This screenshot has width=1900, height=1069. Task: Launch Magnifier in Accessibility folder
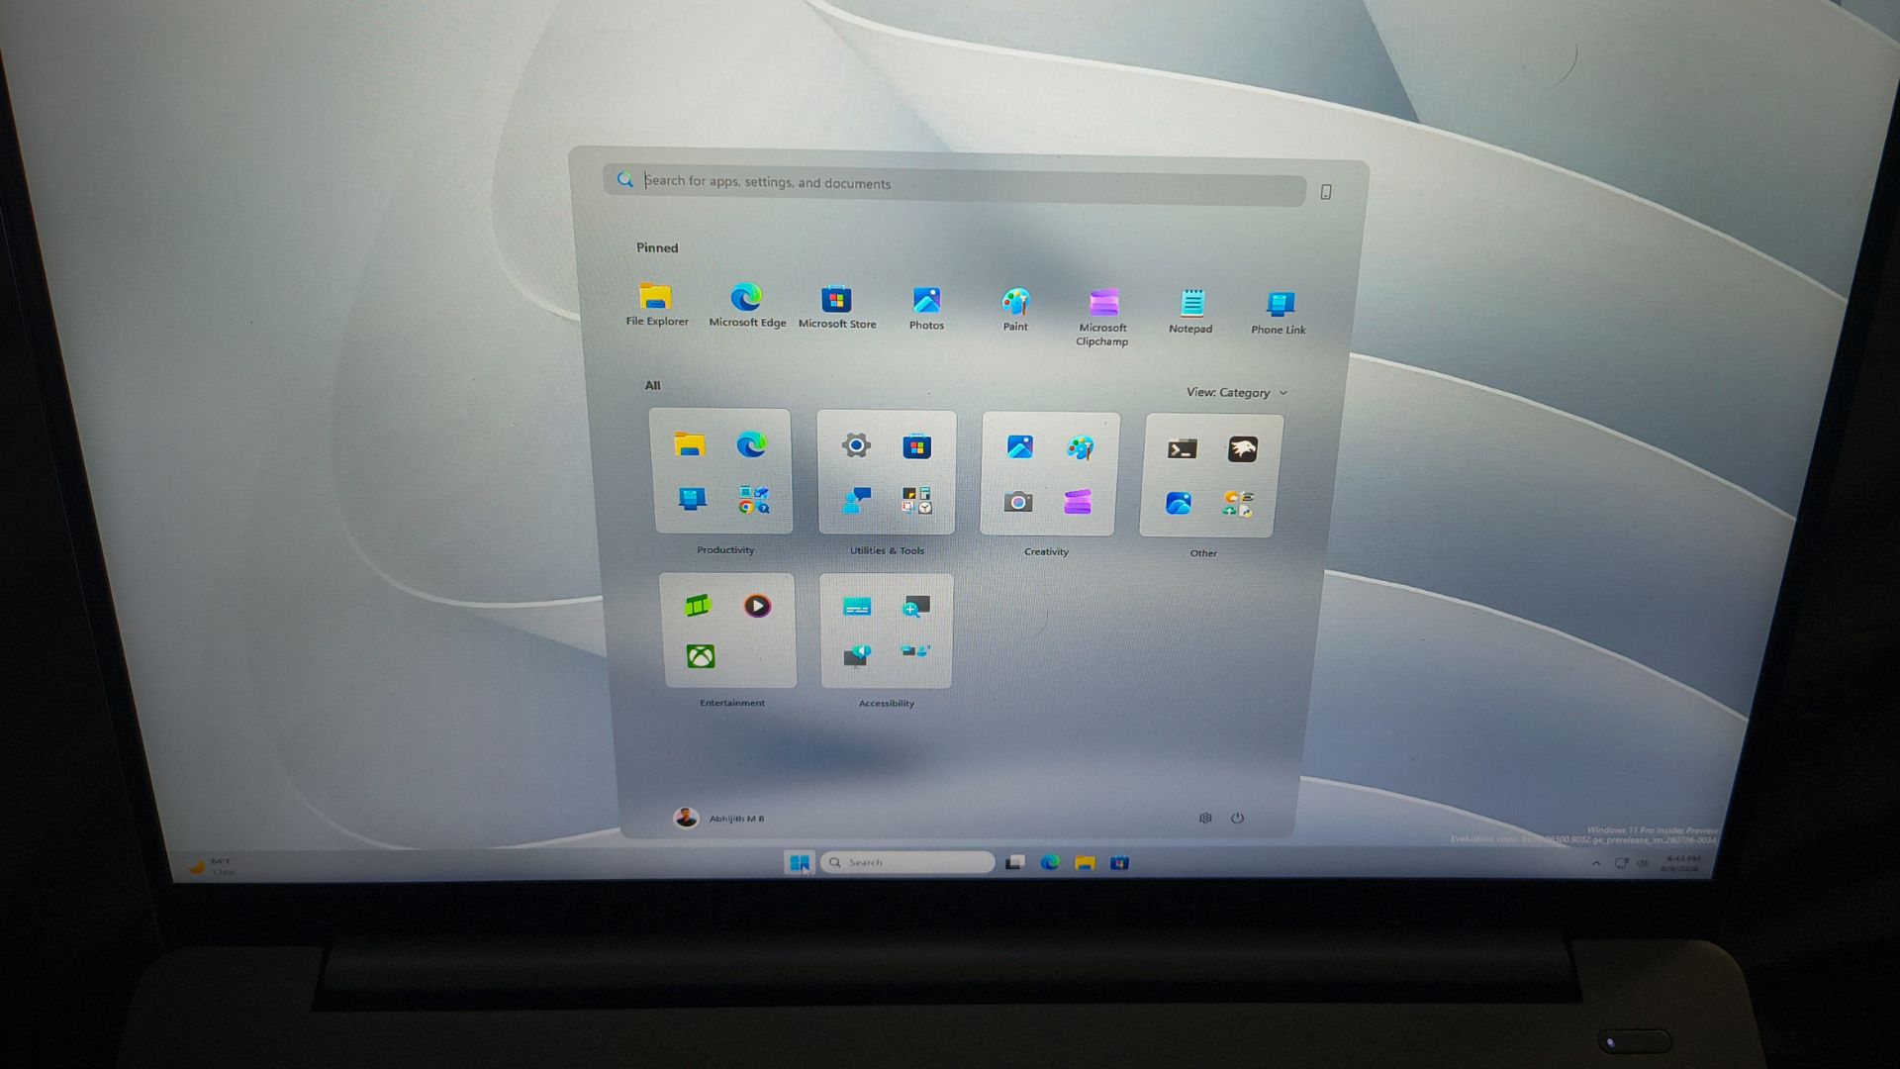coord(915,607)
